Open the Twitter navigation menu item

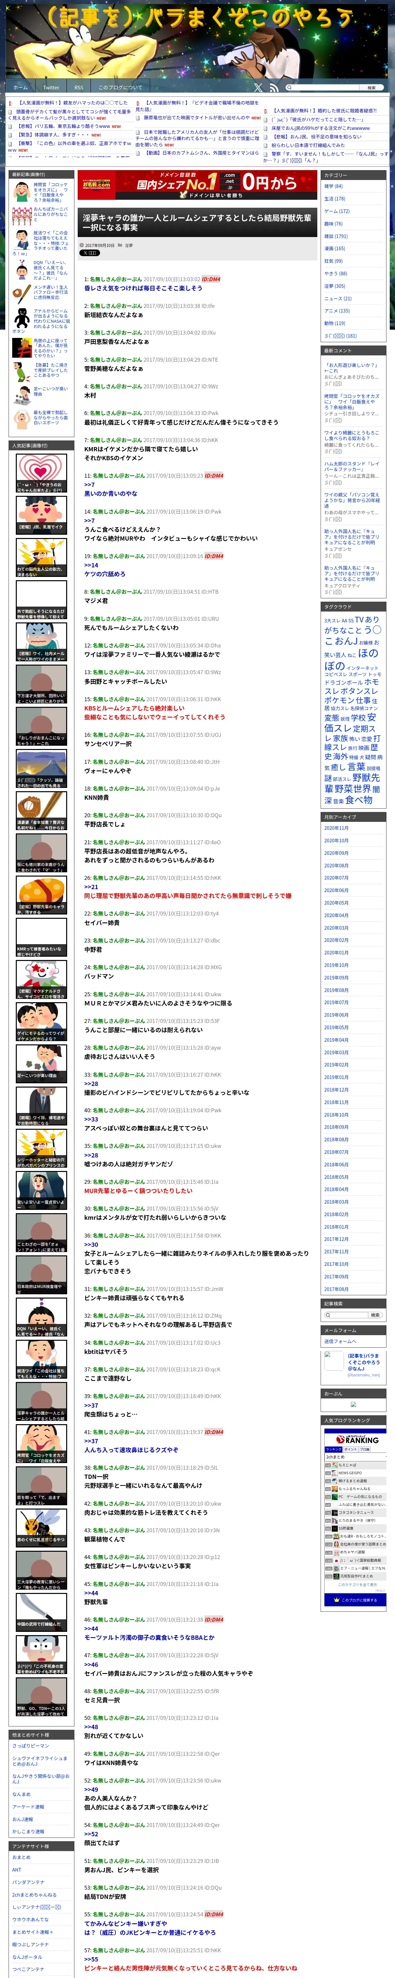click(51, 88)
